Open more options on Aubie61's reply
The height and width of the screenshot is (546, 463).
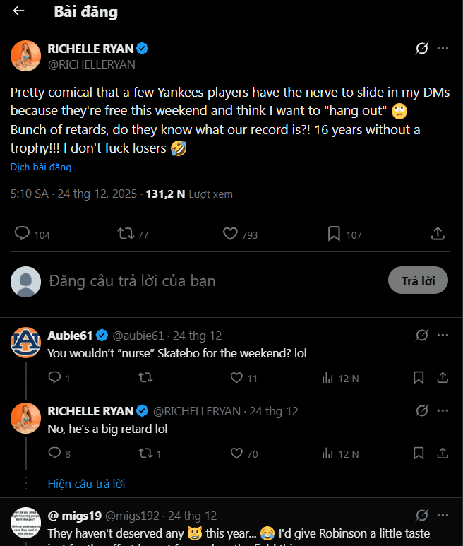click(x=443, y=335)
